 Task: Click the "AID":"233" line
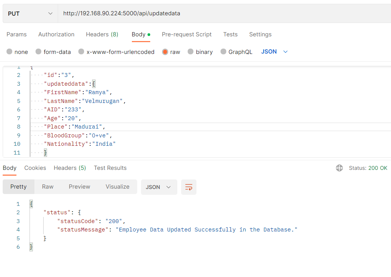[64, 109]
